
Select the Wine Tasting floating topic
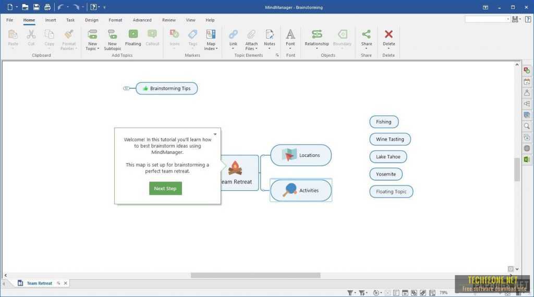click(x=390, y=139)
